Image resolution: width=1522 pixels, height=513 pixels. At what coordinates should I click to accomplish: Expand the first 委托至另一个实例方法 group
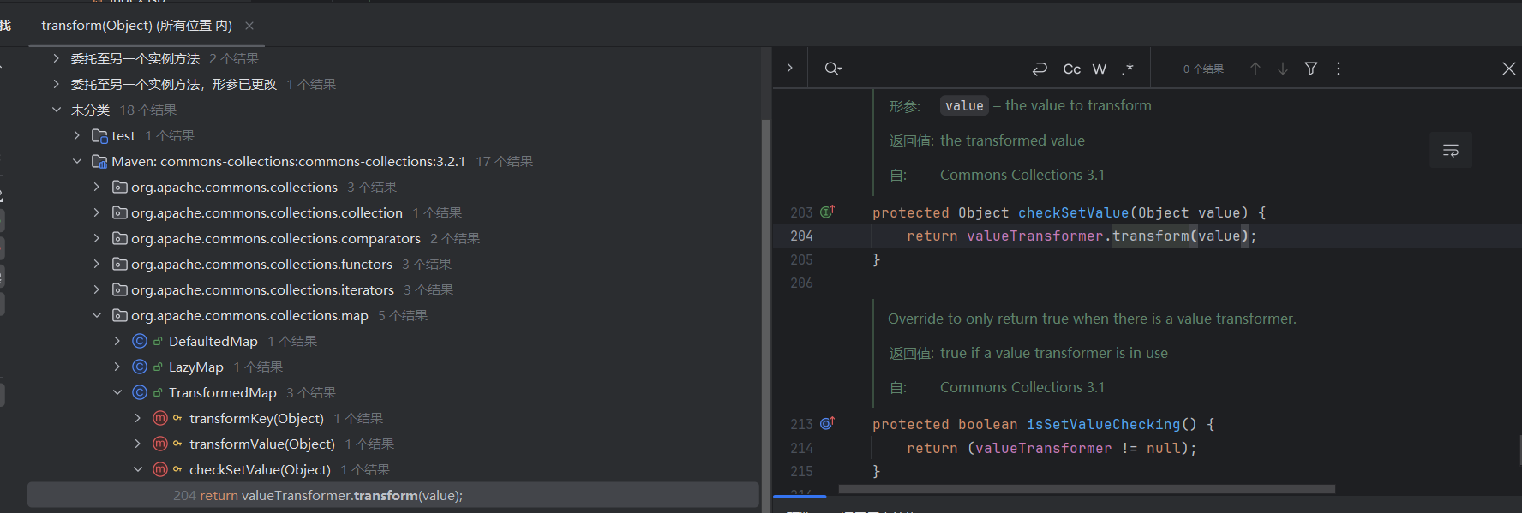pyautogui.click(x=57, y=58)
